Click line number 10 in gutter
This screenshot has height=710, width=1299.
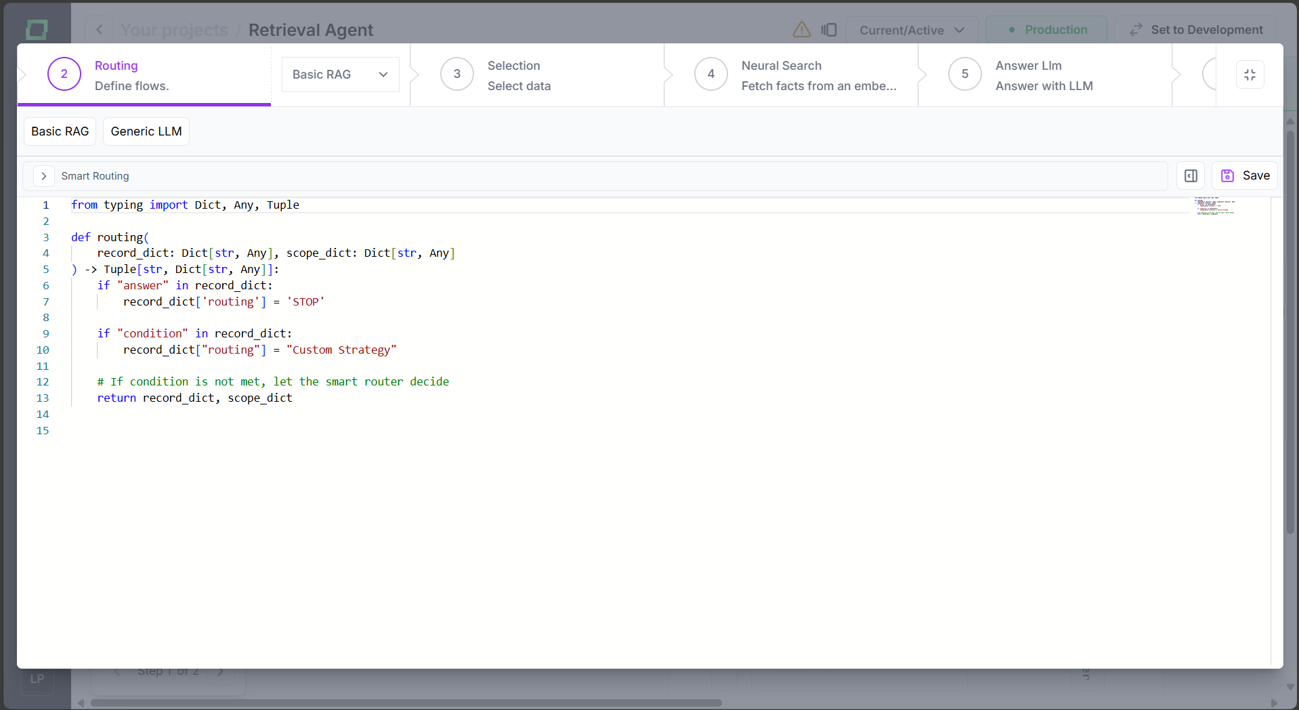click(43, 350)
